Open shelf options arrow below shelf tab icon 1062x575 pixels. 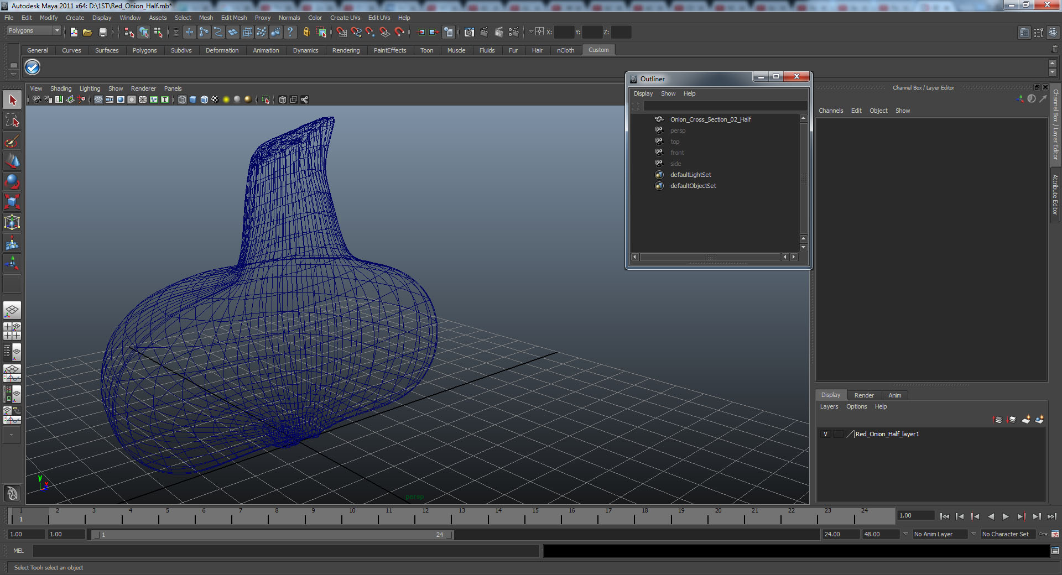14,74
